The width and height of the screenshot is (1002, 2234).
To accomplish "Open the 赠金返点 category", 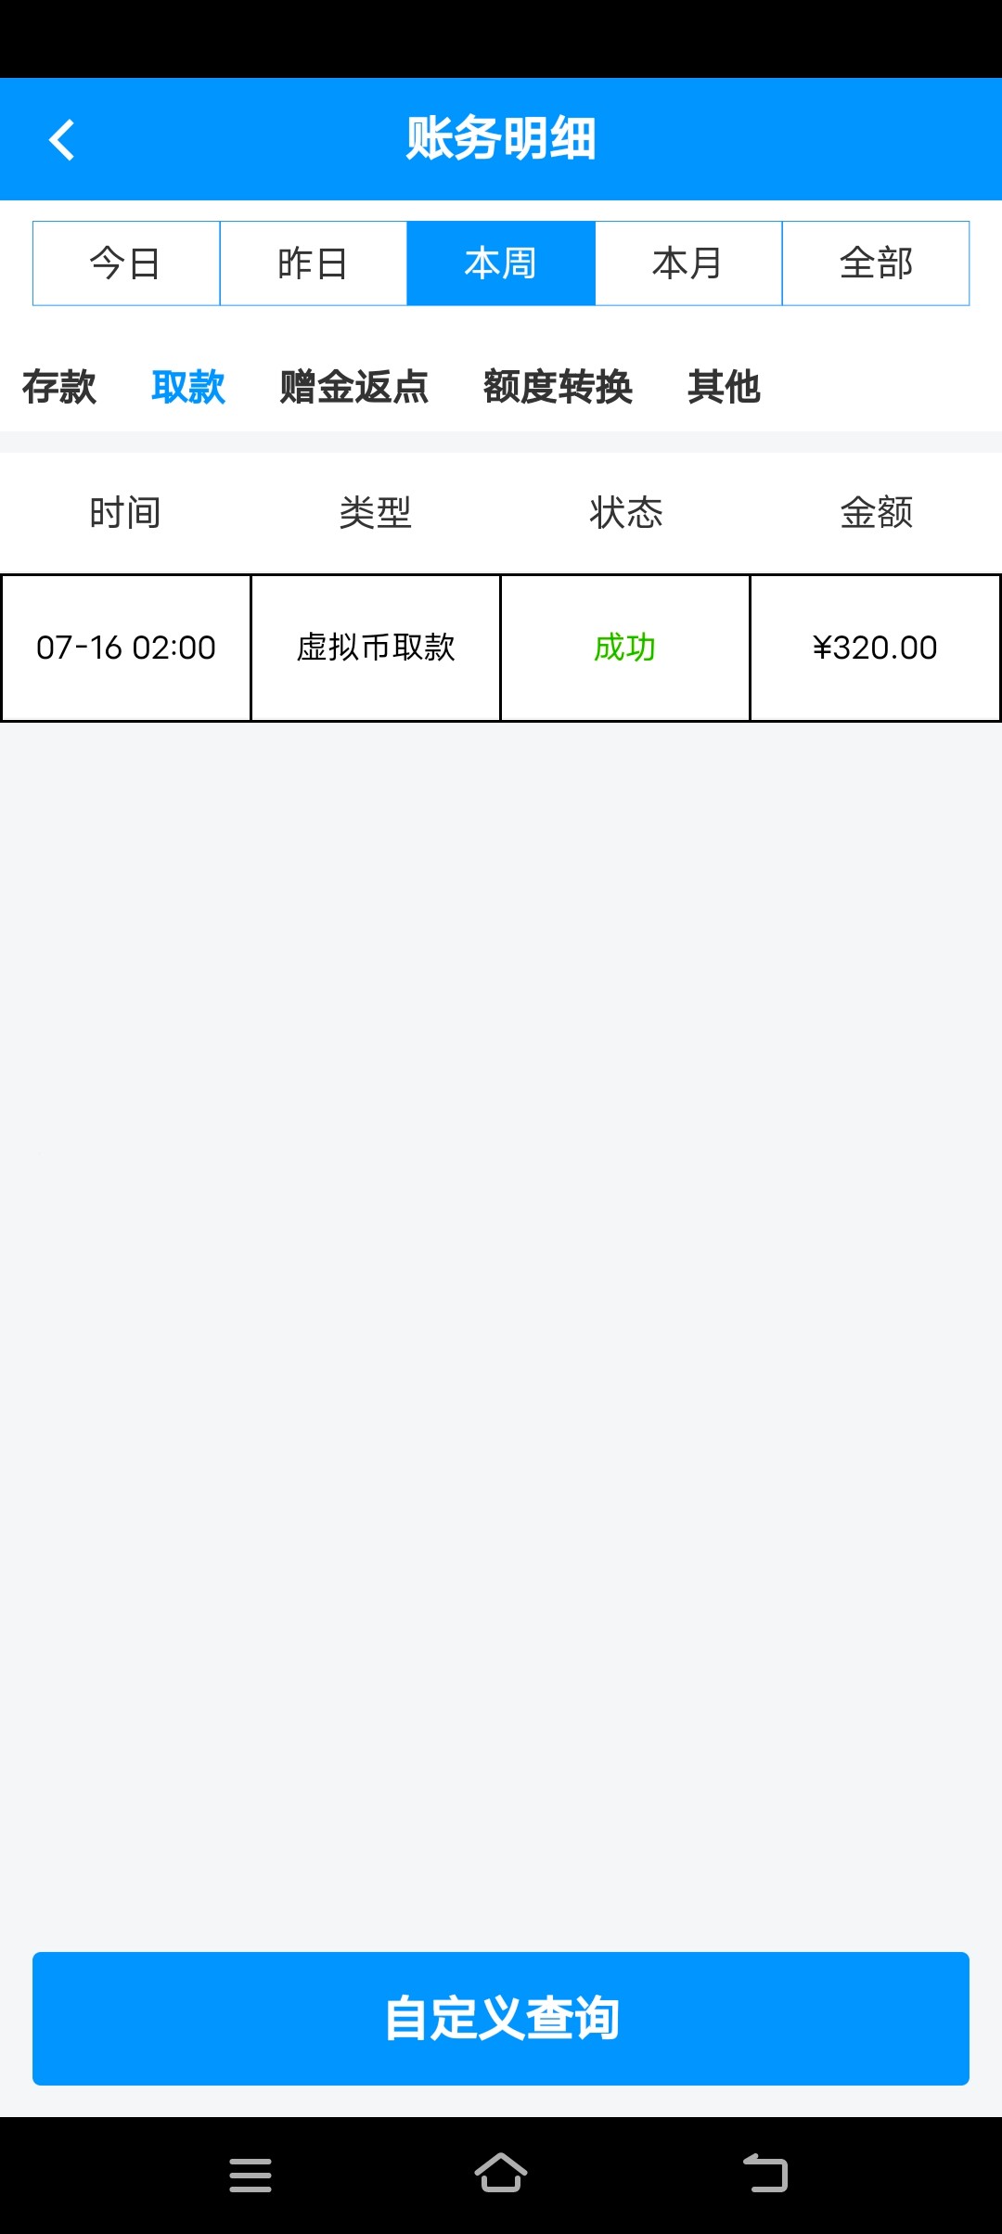I will click(x=354, y=387).
